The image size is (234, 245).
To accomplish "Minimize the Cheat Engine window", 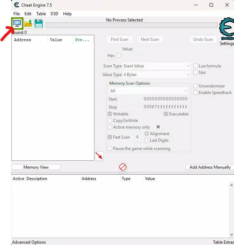I will 196,5.
